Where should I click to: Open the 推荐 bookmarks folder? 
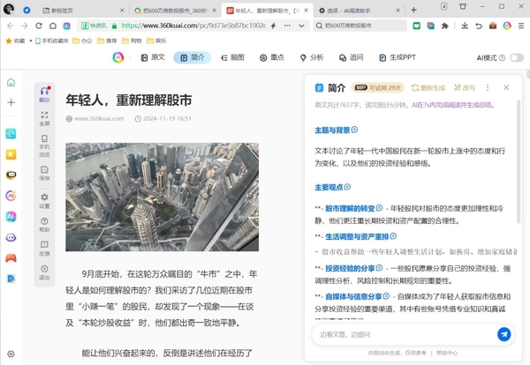point(107,41)
